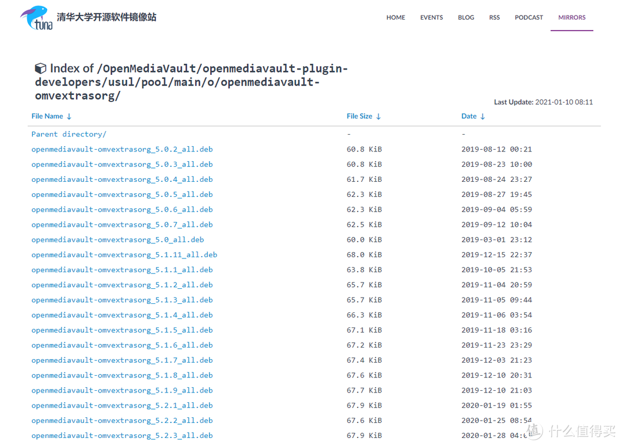Image resolution: width=622 pixels, height=446 pixels.
Task: Download omvextrasorg_5.1.6_all.deb
Action: point(122,345)
